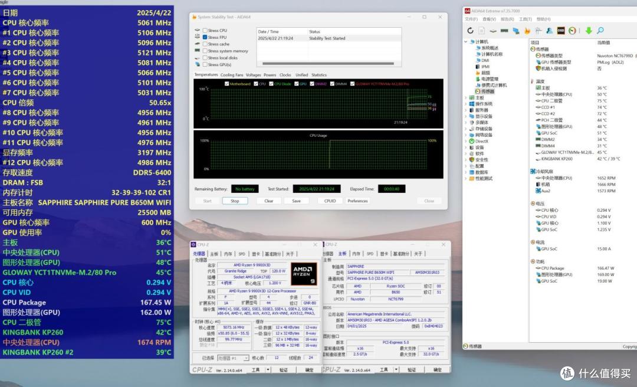637x387 pixels.
Task: Open the report document toolbar icon
Action: [481, 31]
